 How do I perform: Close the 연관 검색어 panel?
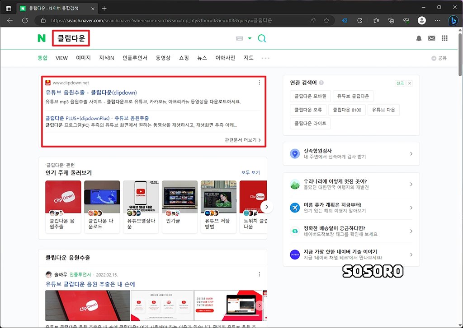pyautogui.click(x=410, y=83)
